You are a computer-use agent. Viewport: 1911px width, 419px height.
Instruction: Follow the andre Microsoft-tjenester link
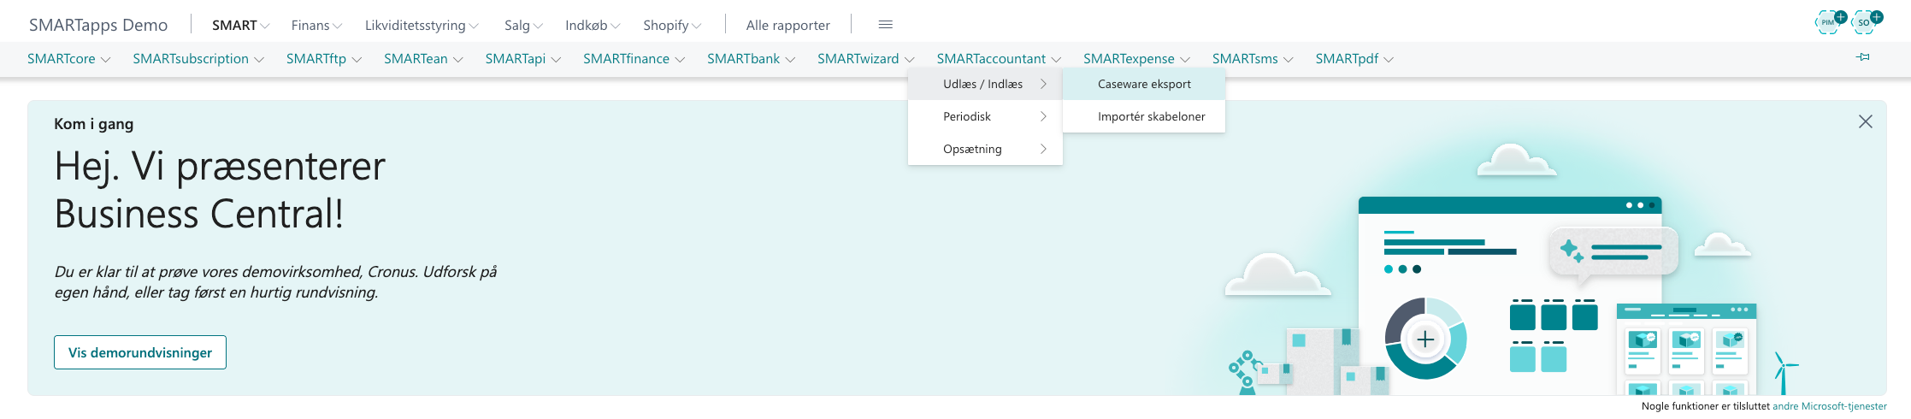(x=1829, y=406)
